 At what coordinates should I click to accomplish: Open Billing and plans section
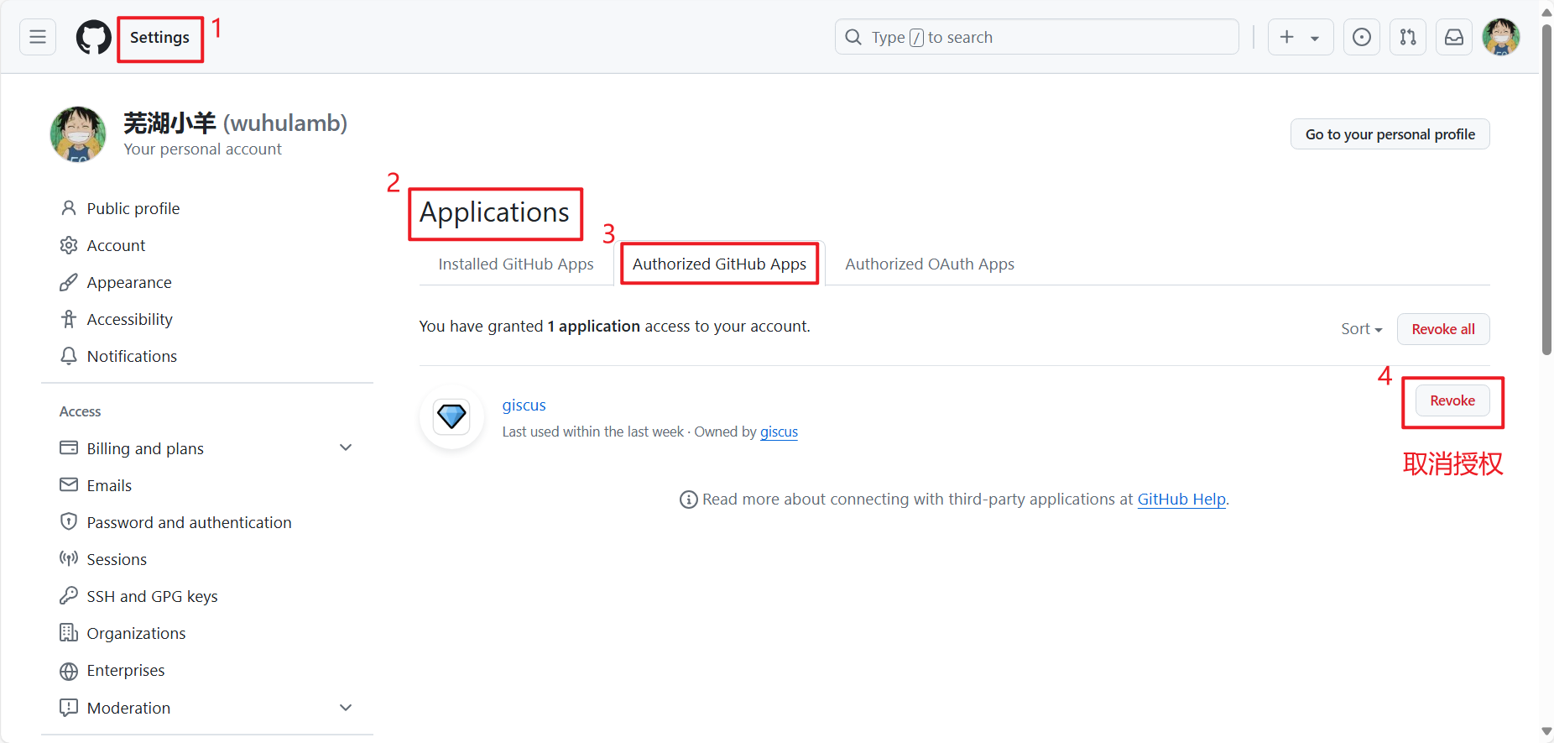(145, 448)
